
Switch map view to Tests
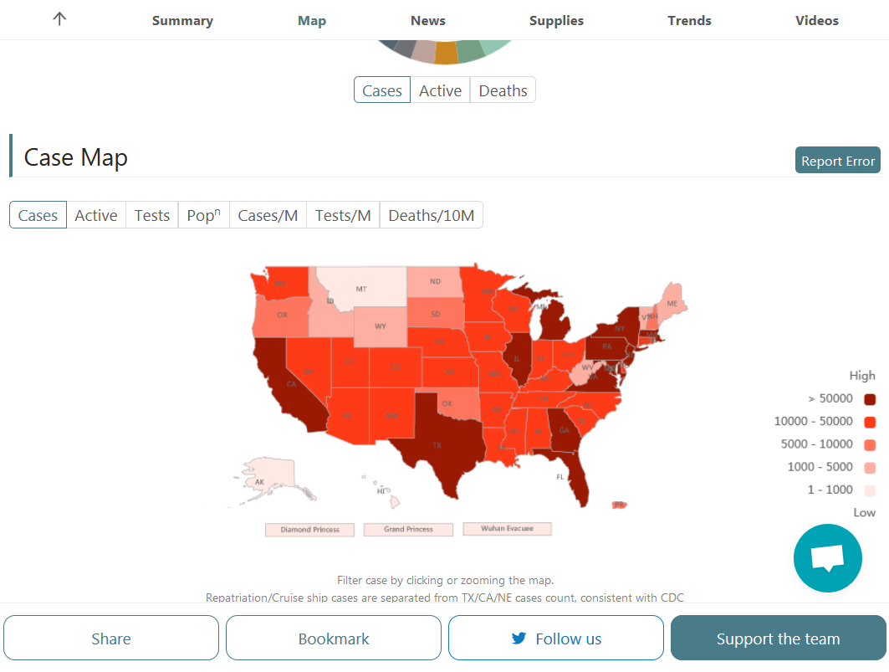click(152, 215)
